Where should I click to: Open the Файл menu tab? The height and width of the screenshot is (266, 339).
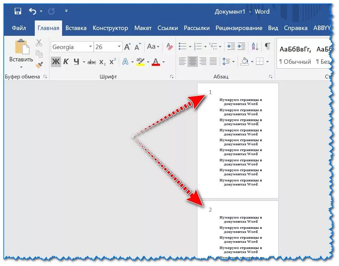(x=19, y=28)
